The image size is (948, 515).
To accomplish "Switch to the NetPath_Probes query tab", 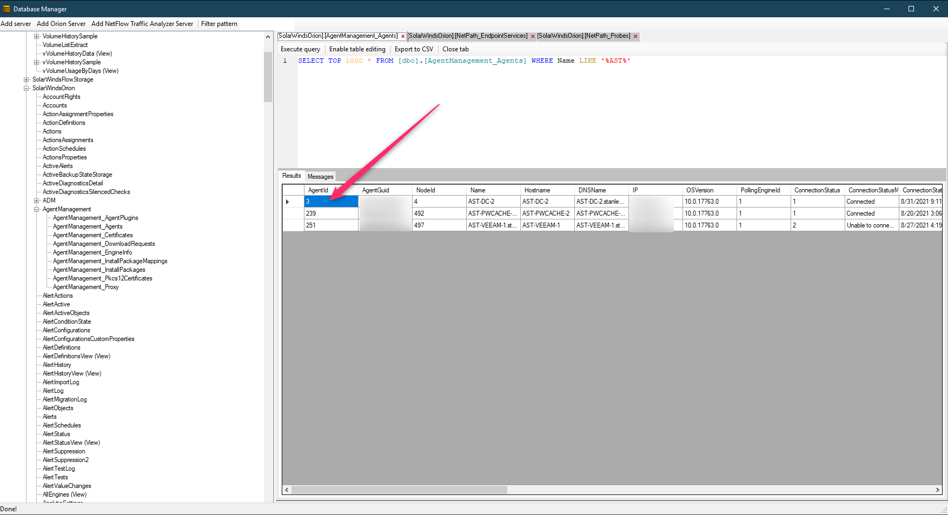I will tap(584, 36).
